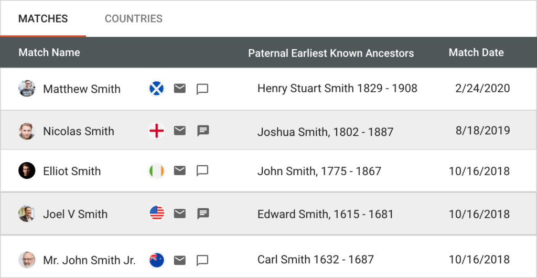Sort by the Match Date column header
Screen dimensions: 537x278
[476, 52]
